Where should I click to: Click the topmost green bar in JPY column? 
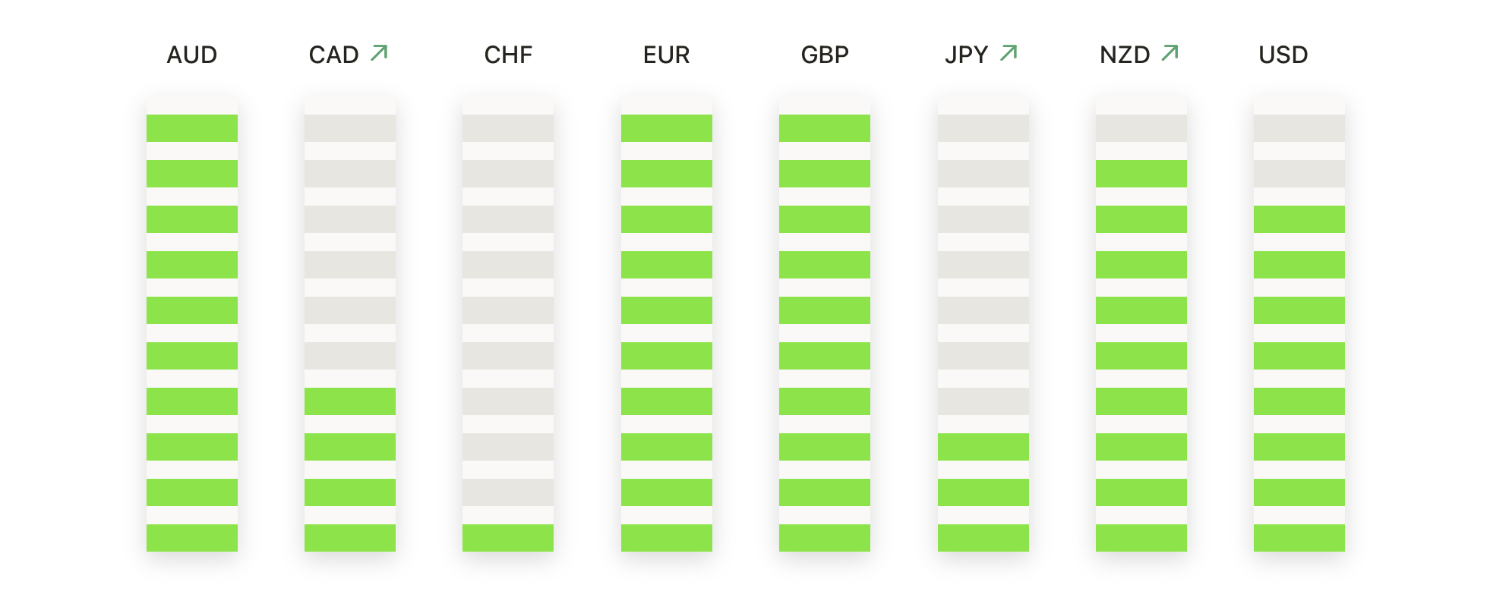[x=983, y=447]
